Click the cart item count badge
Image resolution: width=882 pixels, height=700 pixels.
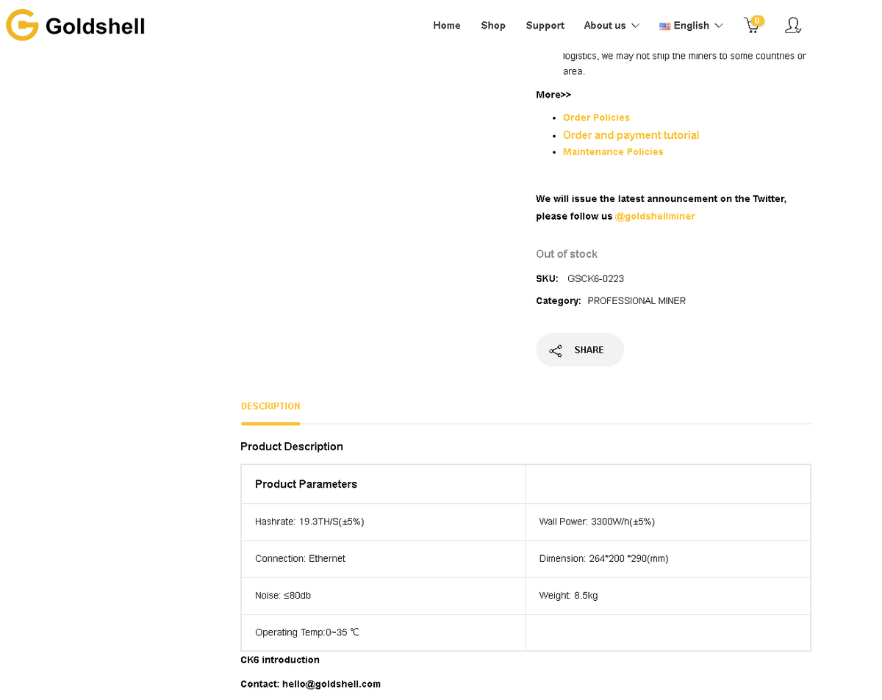(x=757, y=21)
